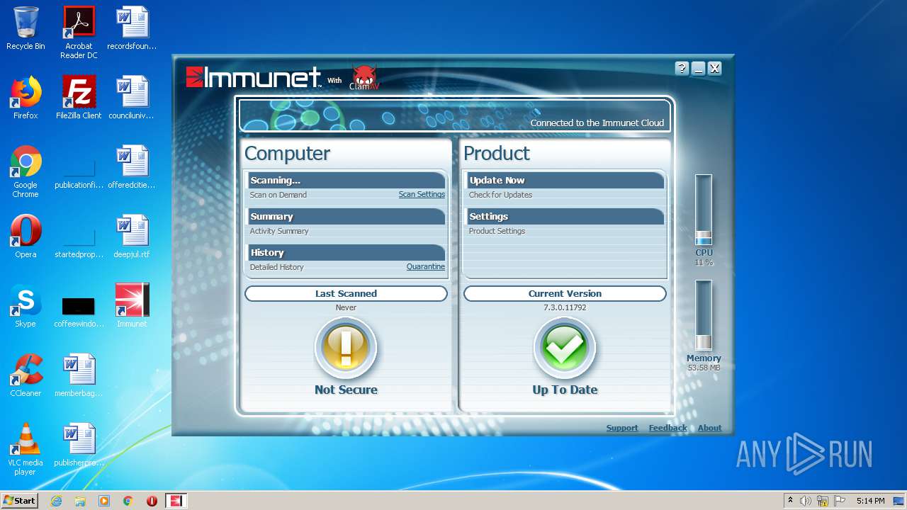907x510 pixels.
Task: Open the coffeewindo… desktop file
Action: 79,312
